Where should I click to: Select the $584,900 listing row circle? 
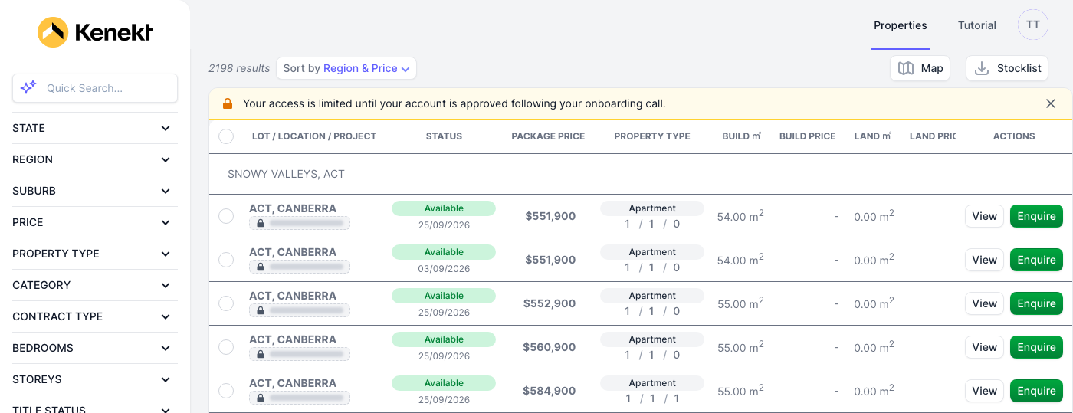pos(226,391)
